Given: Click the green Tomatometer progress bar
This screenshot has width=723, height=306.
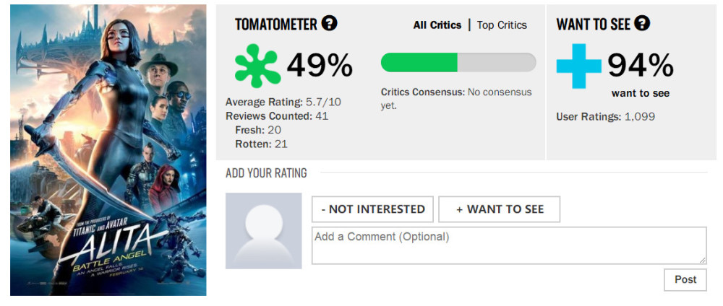Looking at the screenshot, I should point(458,63).
